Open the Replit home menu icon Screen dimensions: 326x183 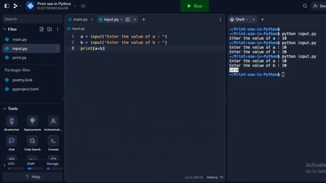pyautogui.click(x=15, y=6)
